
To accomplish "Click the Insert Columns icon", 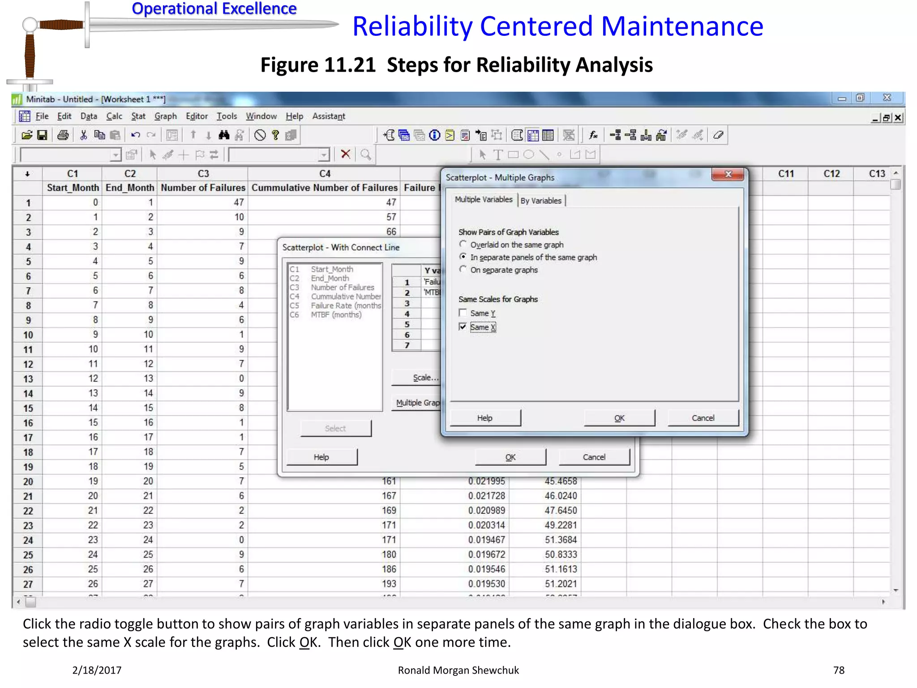I will pos(646,135).
